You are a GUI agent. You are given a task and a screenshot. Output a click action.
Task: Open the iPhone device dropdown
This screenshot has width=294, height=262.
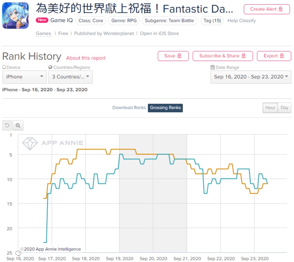(x=25, y=77)
